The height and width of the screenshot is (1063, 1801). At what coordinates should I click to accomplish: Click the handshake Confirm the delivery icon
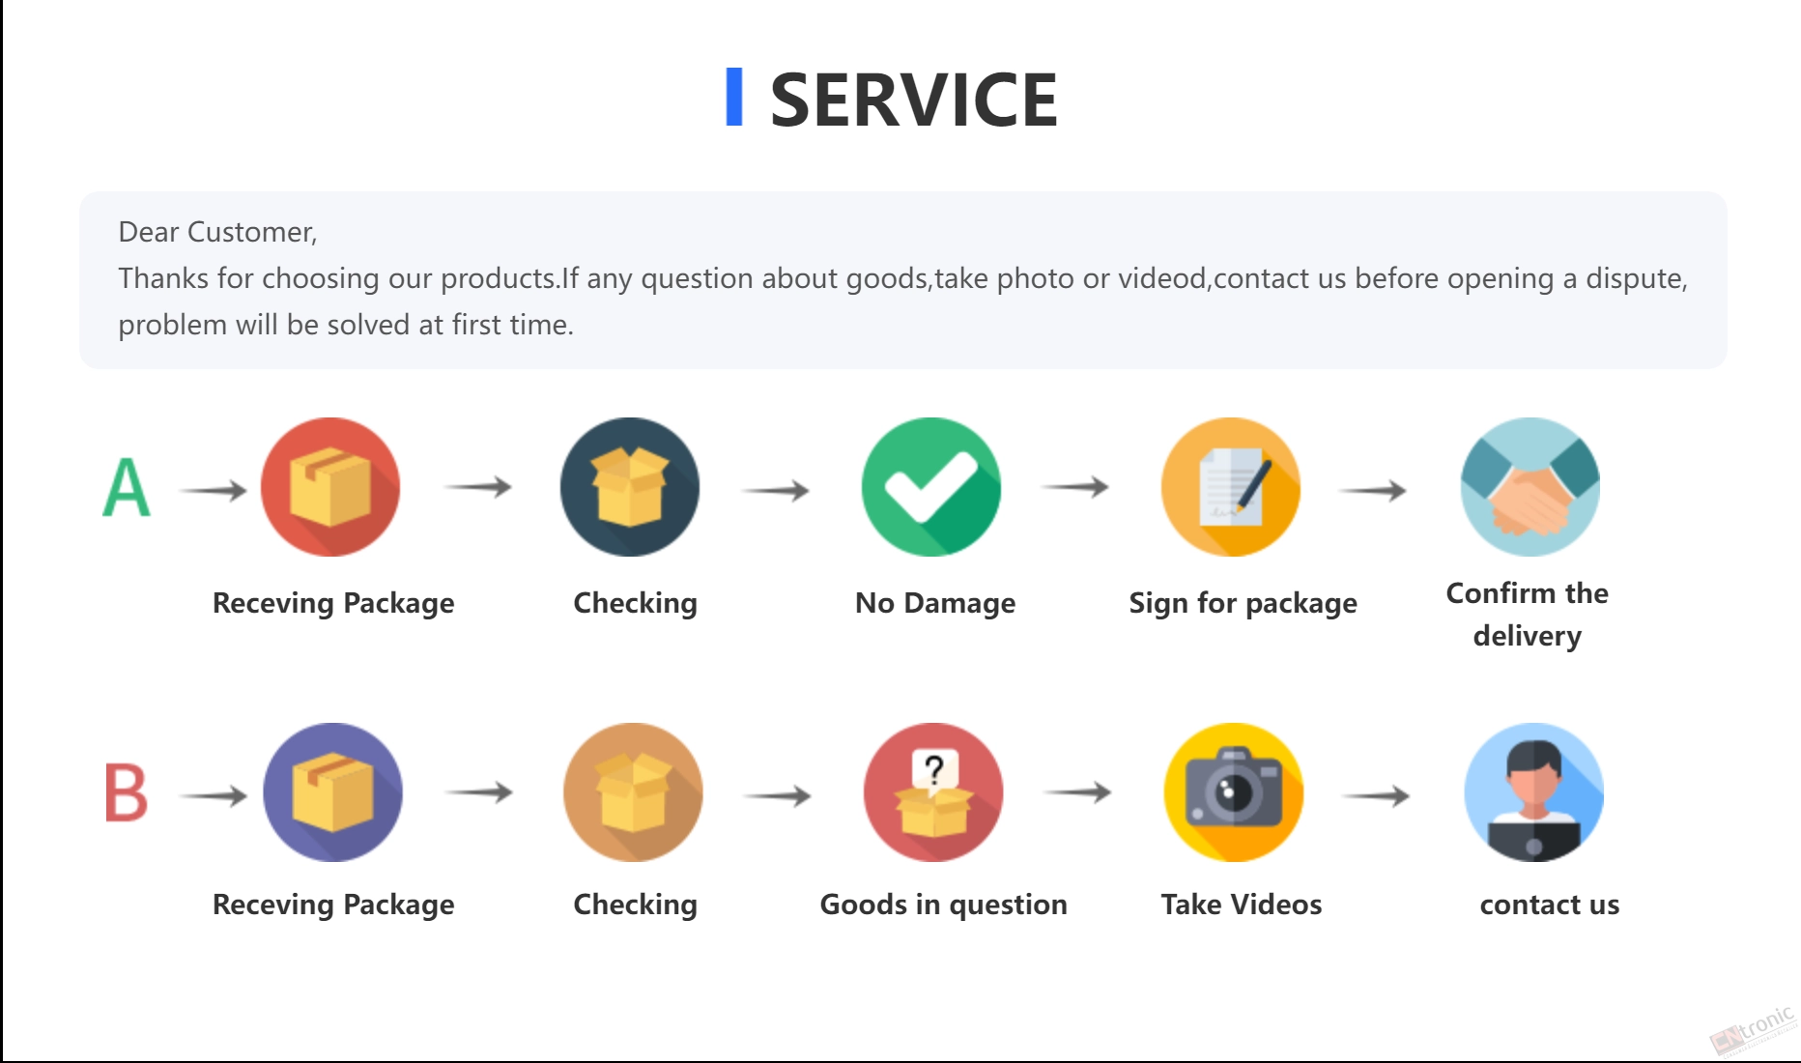click(x=1530, y=487)
